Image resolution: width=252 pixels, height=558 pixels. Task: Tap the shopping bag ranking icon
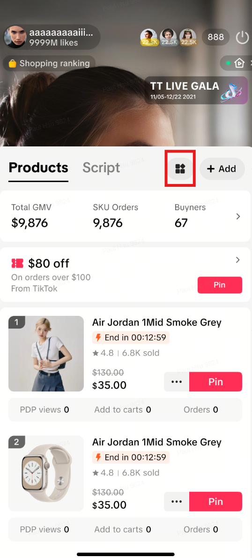click(13, 64)
